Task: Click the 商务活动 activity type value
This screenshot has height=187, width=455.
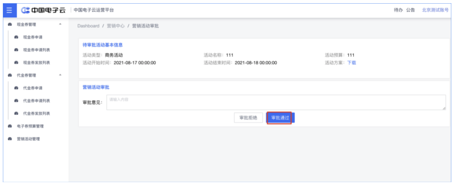Action: (x=114, y=55)
